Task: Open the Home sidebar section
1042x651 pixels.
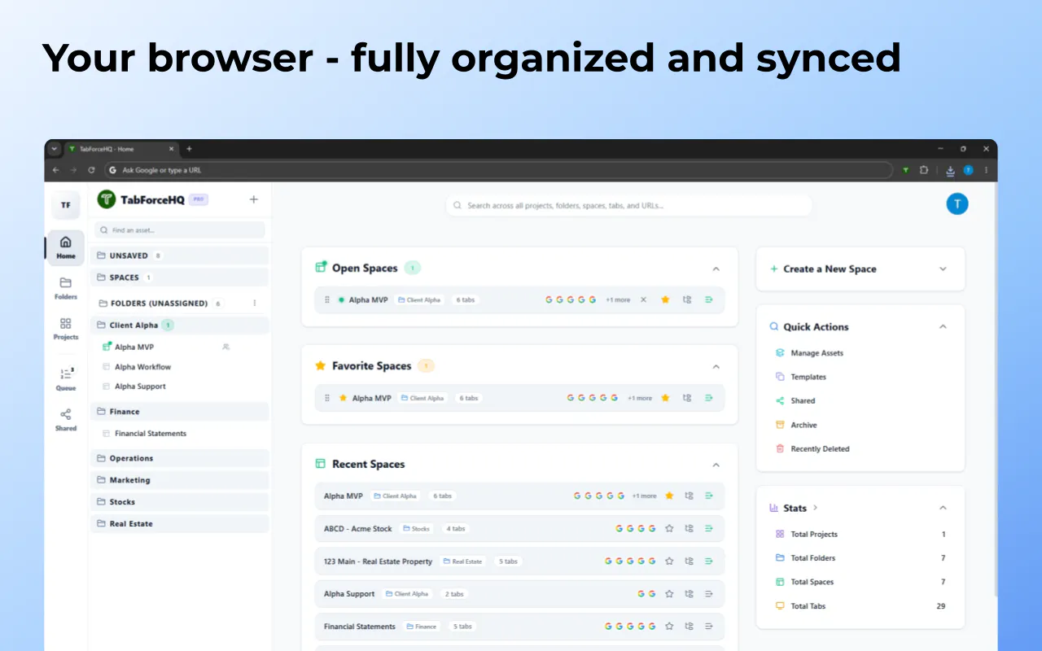Action: coord(66,247)
